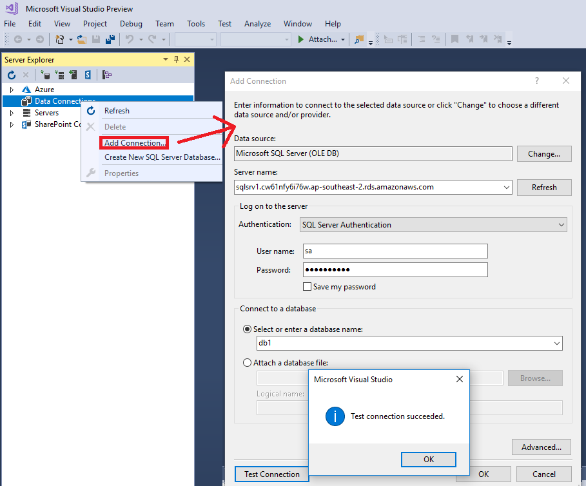Click the Comment selection toolbar icon
This screenshot has height=486, width=586.
(x=422, y=39)
